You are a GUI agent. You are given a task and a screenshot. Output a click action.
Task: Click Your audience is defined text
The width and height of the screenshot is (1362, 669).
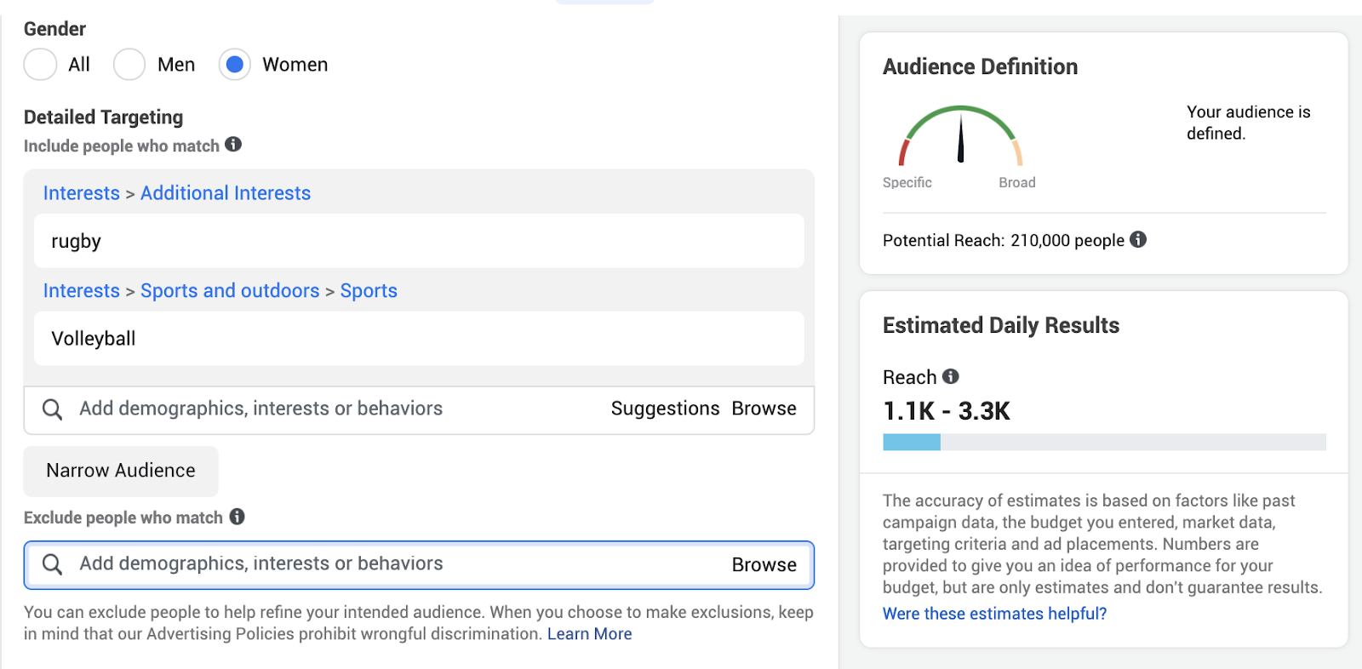(1249, 123)
